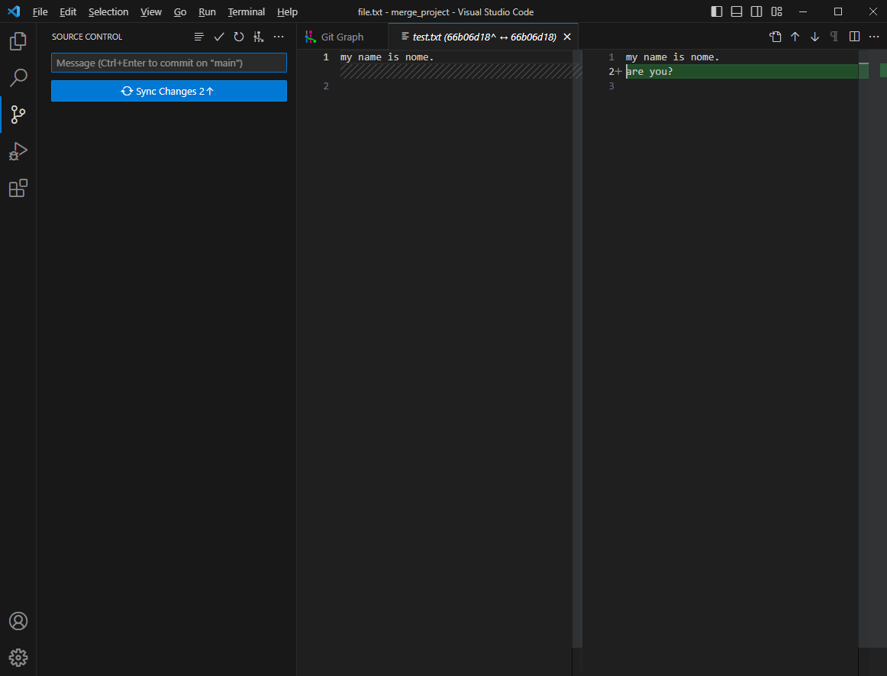Open the Terminal menu
This screenshot has width=887, height=676.
click(246, 12)
